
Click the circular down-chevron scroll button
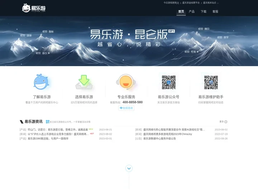129,168
